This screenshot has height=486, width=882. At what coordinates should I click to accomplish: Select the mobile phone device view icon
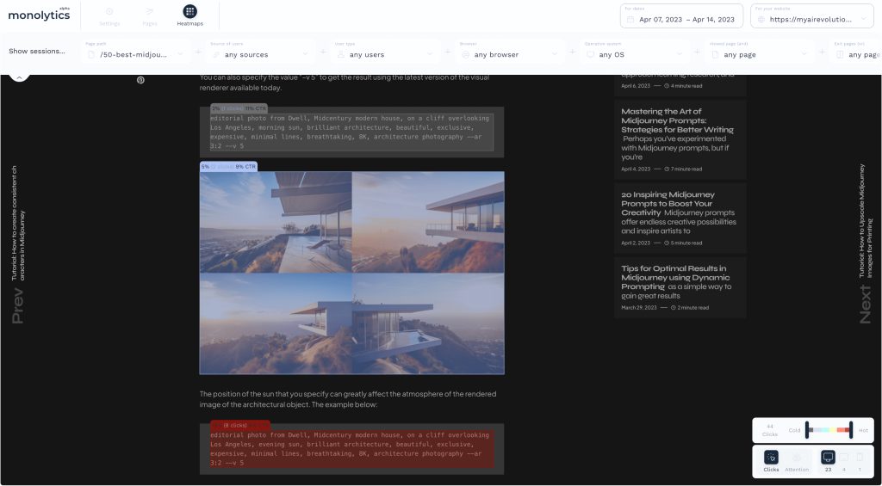click(x=860, y=458)
